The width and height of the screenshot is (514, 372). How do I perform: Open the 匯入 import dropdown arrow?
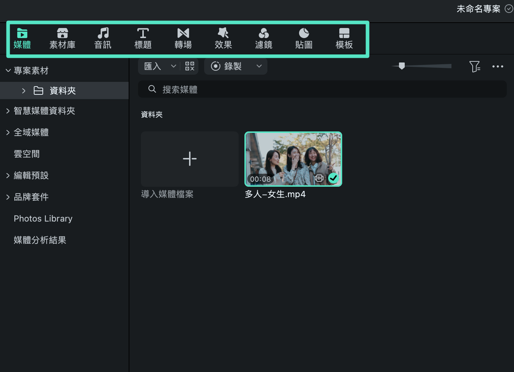tap(173, 66)
